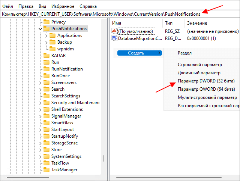Click the RunOnce folder icon
The image size is (240, 181).
click(46, 76)
